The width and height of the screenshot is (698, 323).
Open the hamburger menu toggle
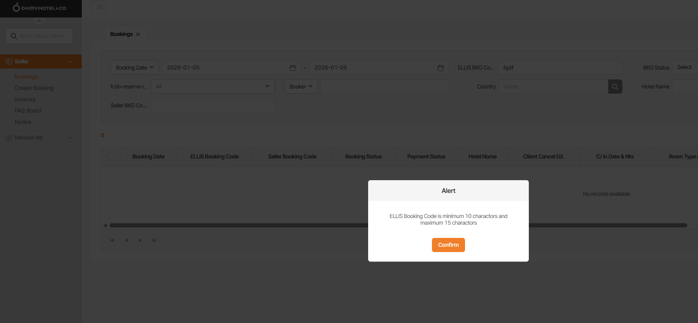99,7
